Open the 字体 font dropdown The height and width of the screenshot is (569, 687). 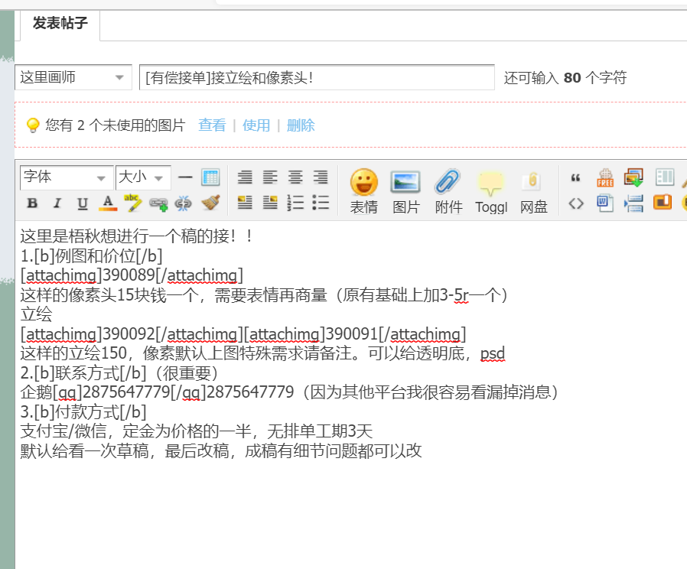67,177
